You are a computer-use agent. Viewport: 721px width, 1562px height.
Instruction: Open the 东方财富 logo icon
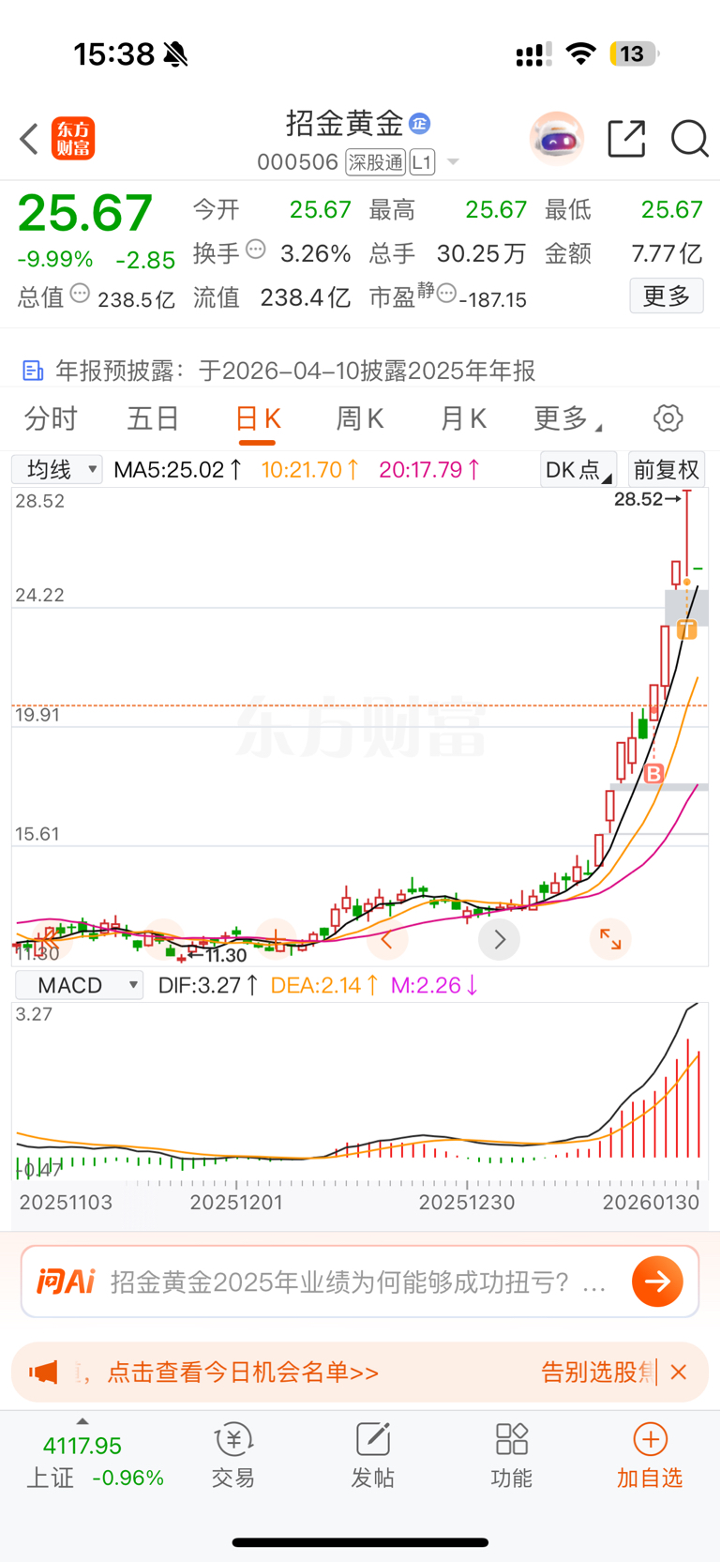(73, 139)
